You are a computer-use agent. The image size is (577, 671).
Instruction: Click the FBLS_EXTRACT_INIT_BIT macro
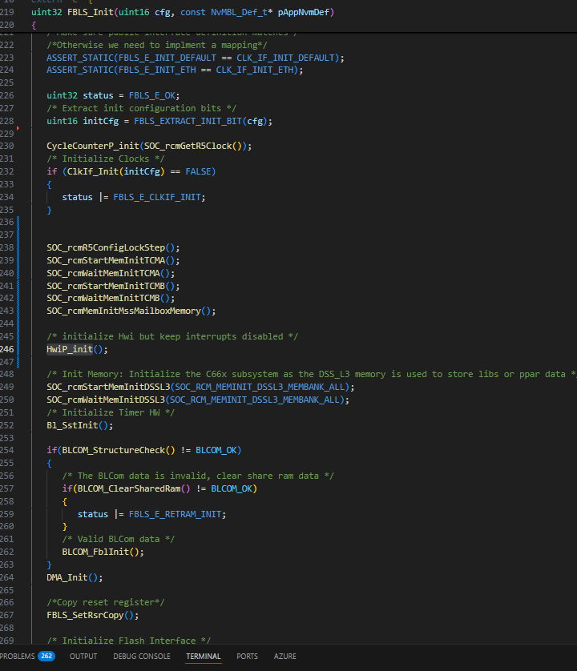[188, 121]
